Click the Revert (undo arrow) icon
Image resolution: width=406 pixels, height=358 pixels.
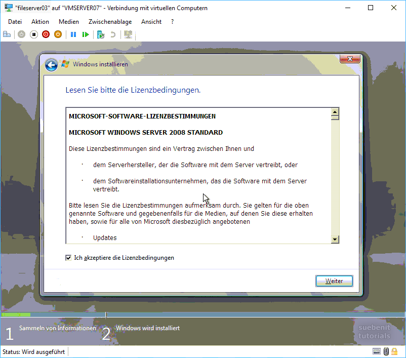pos(113,34)
